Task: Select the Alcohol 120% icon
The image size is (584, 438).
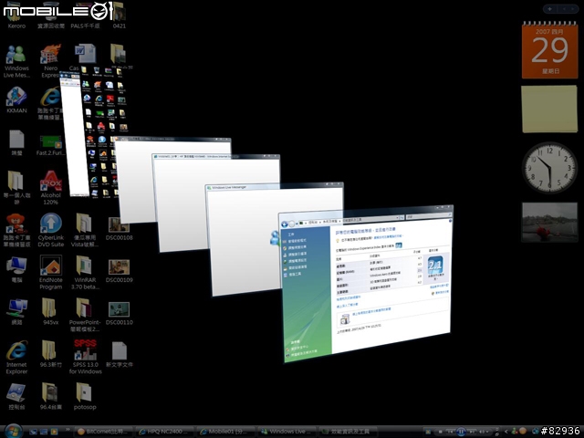Action: [x=51, y=187]
